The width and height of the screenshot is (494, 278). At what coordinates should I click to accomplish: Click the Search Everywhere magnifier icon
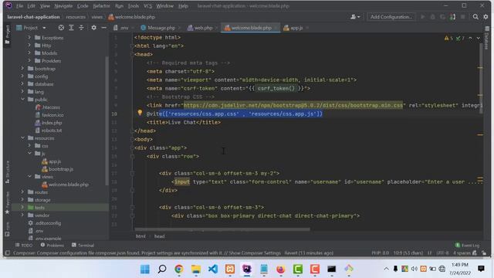pyautogui.click(x=475, y=17)
